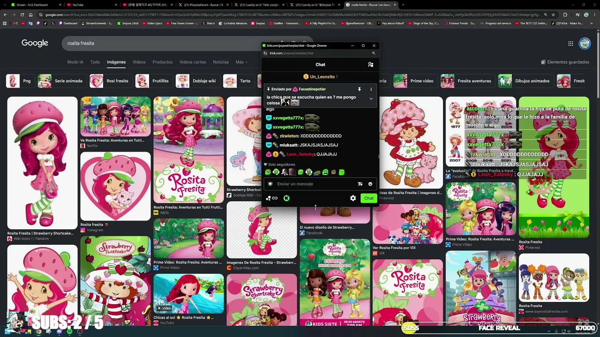Open 'Hay ahora fútbol?' bookmark
This screenshot has height=337, width=600.
(390, 23)
